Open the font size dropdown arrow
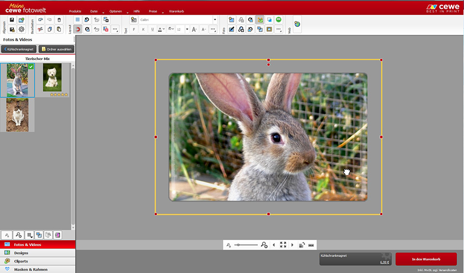Image resolution: width=464 pixels, height=273 pixels. click(187, 29)
